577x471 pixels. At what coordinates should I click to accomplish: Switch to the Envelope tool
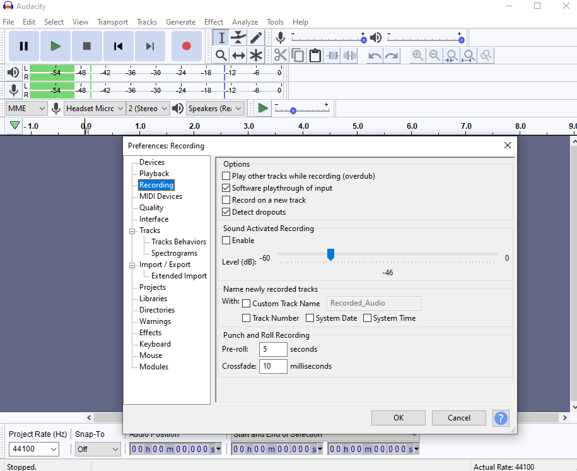click(238, 38)
